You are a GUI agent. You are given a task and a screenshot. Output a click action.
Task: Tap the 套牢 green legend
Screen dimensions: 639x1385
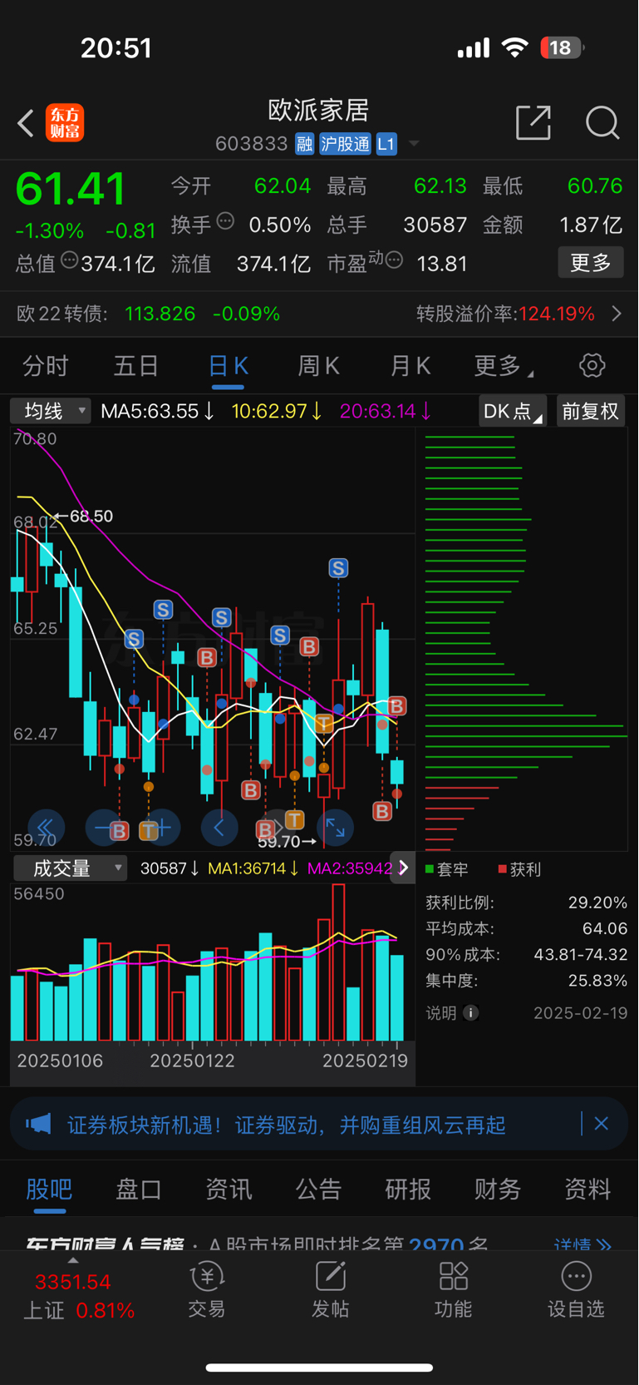(x=447, y=869)
